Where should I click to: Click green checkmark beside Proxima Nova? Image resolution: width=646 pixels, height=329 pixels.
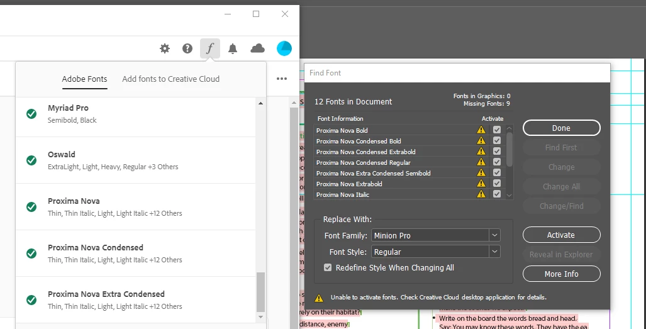coord(31,207)
